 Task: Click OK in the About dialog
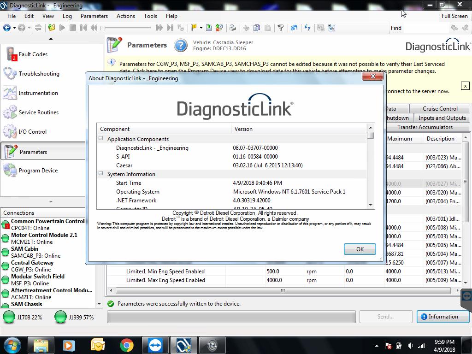[360, 249]
